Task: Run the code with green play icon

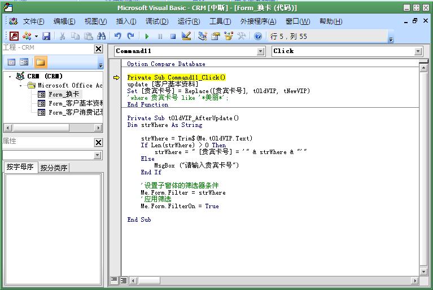Action: point(147,36)
